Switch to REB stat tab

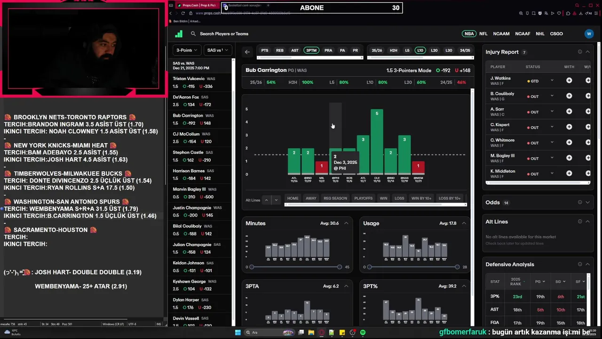click(x=280, y=50)
